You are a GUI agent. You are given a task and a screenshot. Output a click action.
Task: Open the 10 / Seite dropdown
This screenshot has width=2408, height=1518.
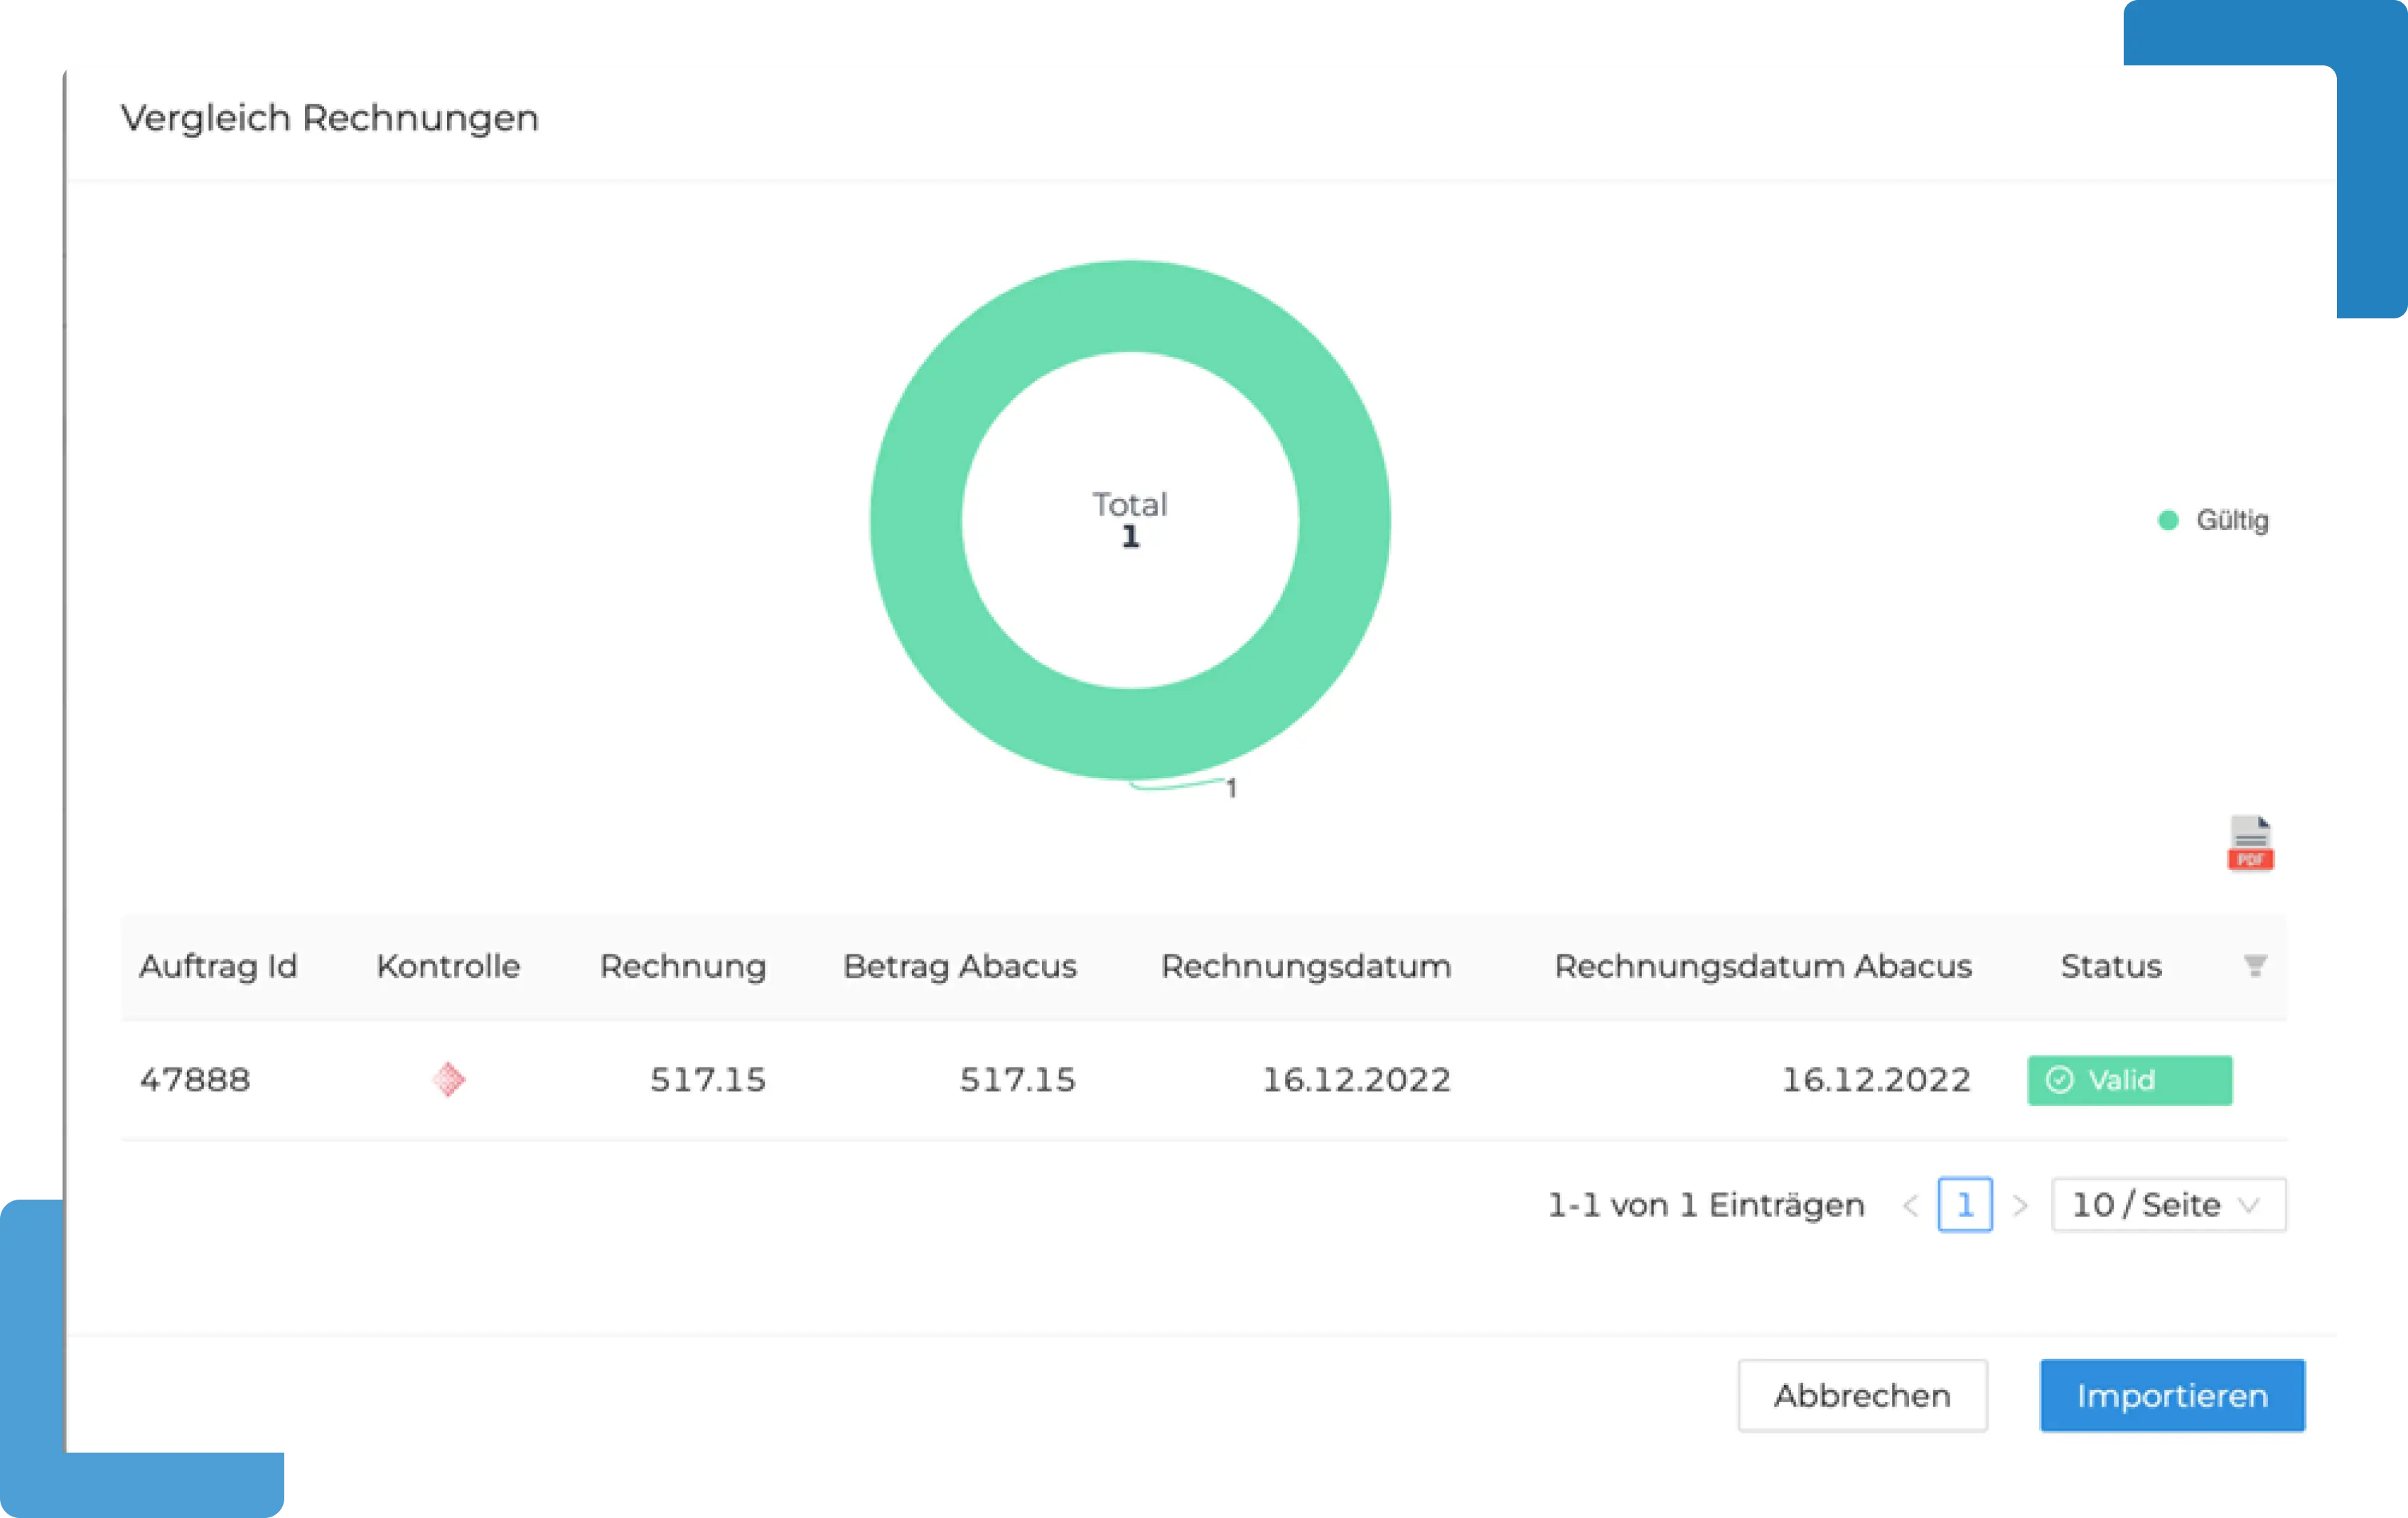coord(2167,1204)
